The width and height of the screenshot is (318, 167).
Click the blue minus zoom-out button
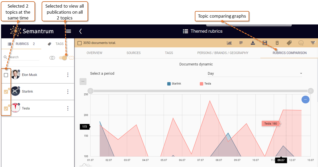(305, 99)
